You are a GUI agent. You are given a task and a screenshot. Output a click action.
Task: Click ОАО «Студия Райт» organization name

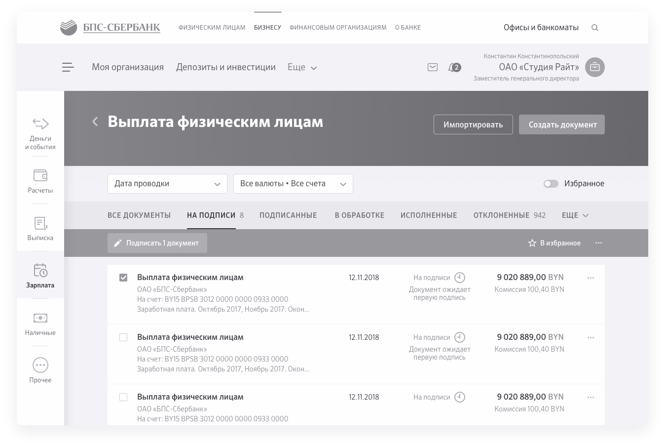click(539, 67)
